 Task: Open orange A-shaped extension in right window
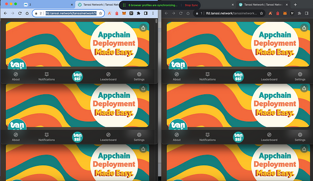(x=270, y=13)
